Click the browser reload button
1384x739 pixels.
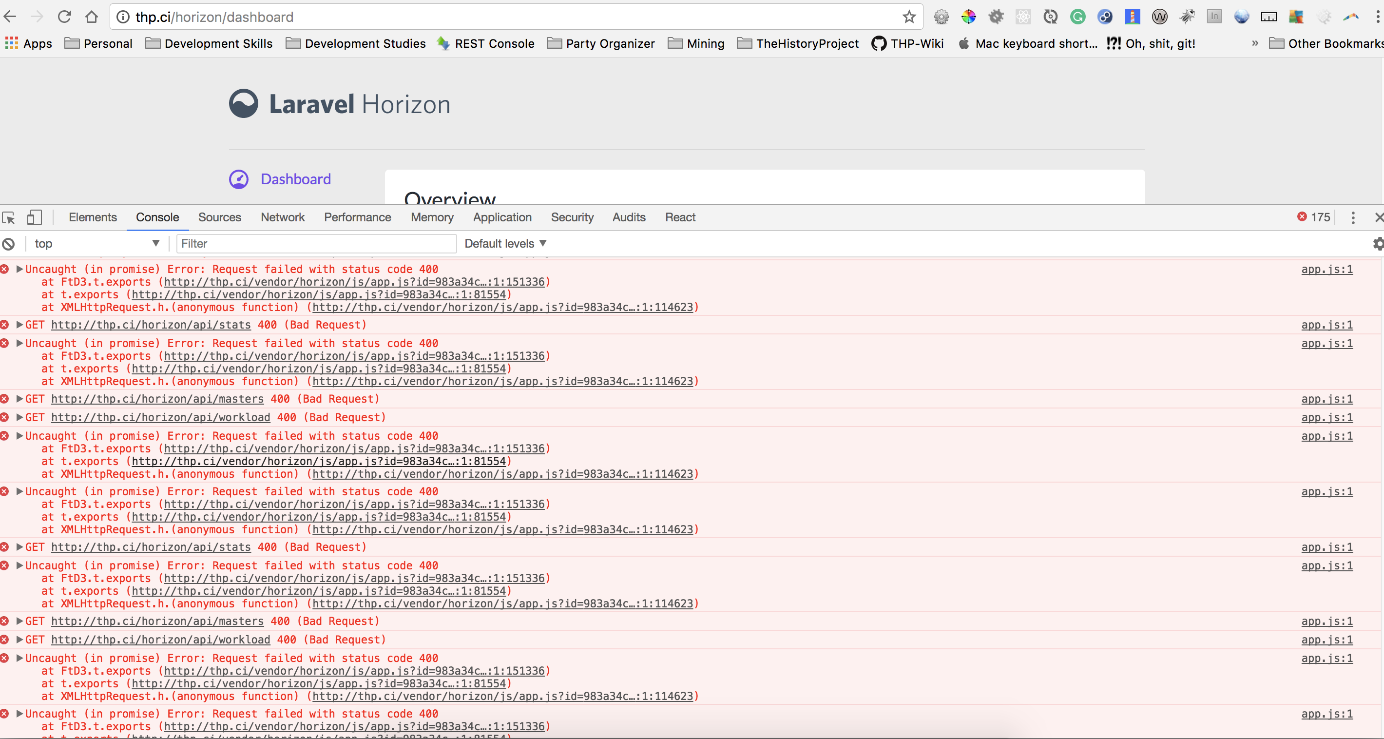point(64,17)
